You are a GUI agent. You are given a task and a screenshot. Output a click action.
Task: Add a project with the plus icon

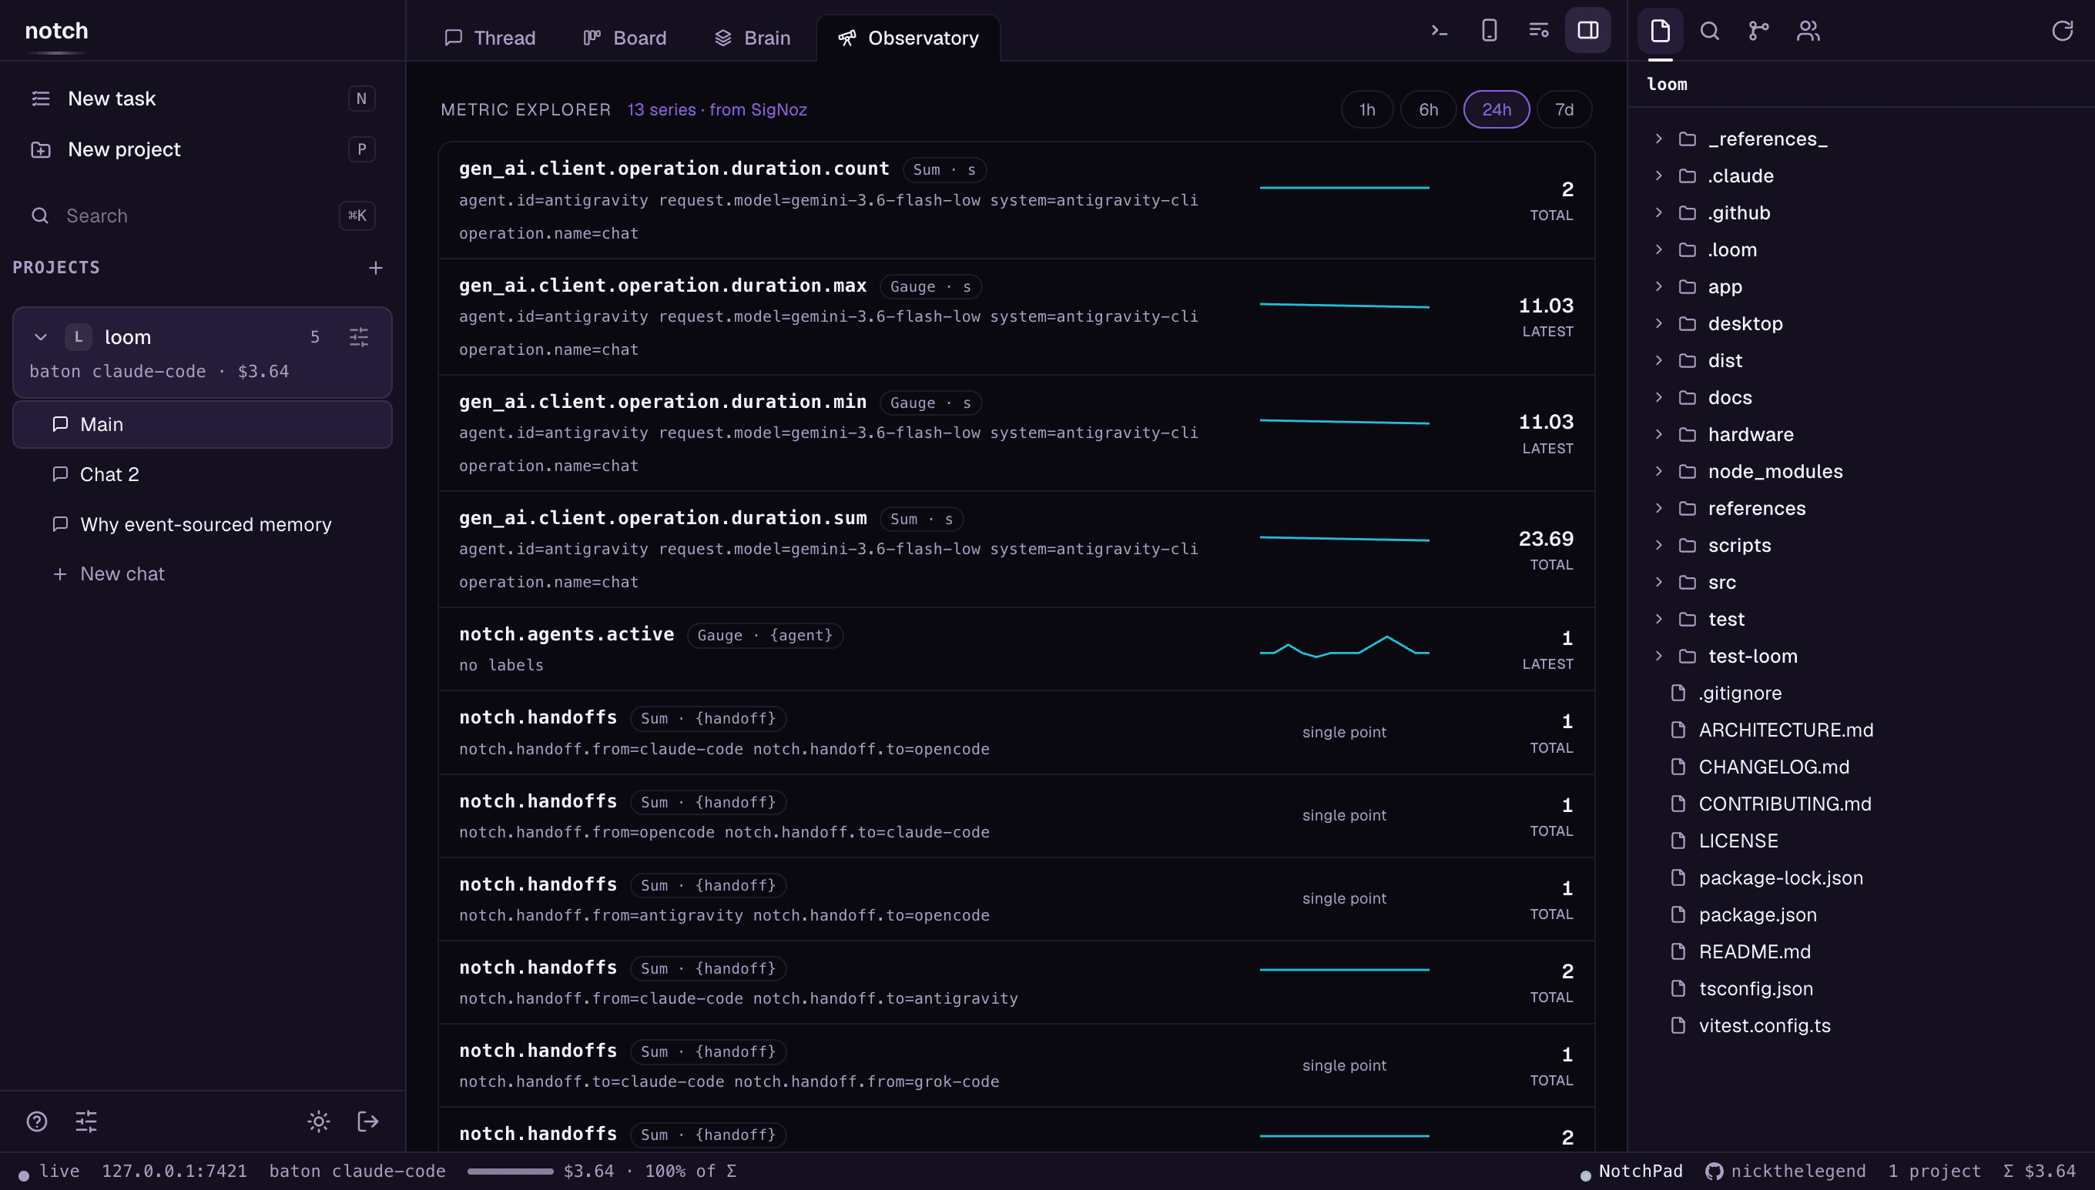click(375, 268)
